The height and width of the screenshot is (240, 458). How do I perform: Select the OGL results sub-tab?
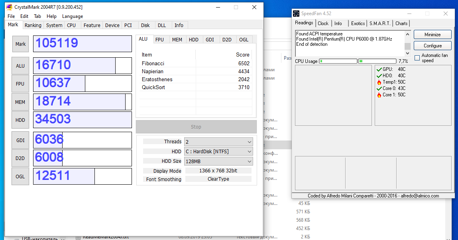[x=244, y=40]
